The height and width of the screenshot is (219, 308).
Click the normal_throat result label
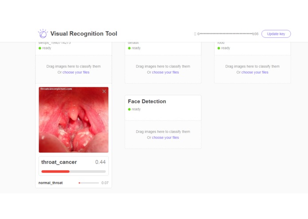51,183
